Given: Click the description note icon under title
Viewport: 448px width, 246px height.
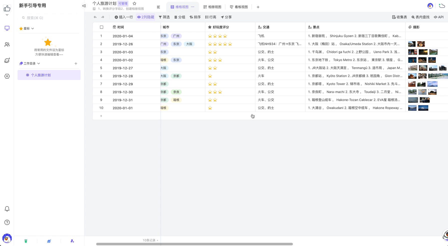Looking at the screenshot, I should (94, 9).
